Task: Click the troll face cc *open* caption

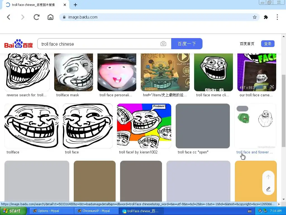Action: point(193,152)
